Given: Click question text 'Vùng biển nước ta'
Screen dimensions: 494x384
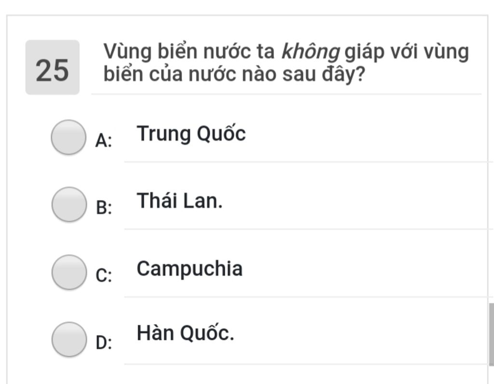Looking at the screenshot, I should pyautogui.click(x=189, y=51).
